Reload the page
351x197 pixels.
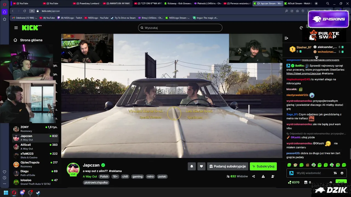[25, 11]
